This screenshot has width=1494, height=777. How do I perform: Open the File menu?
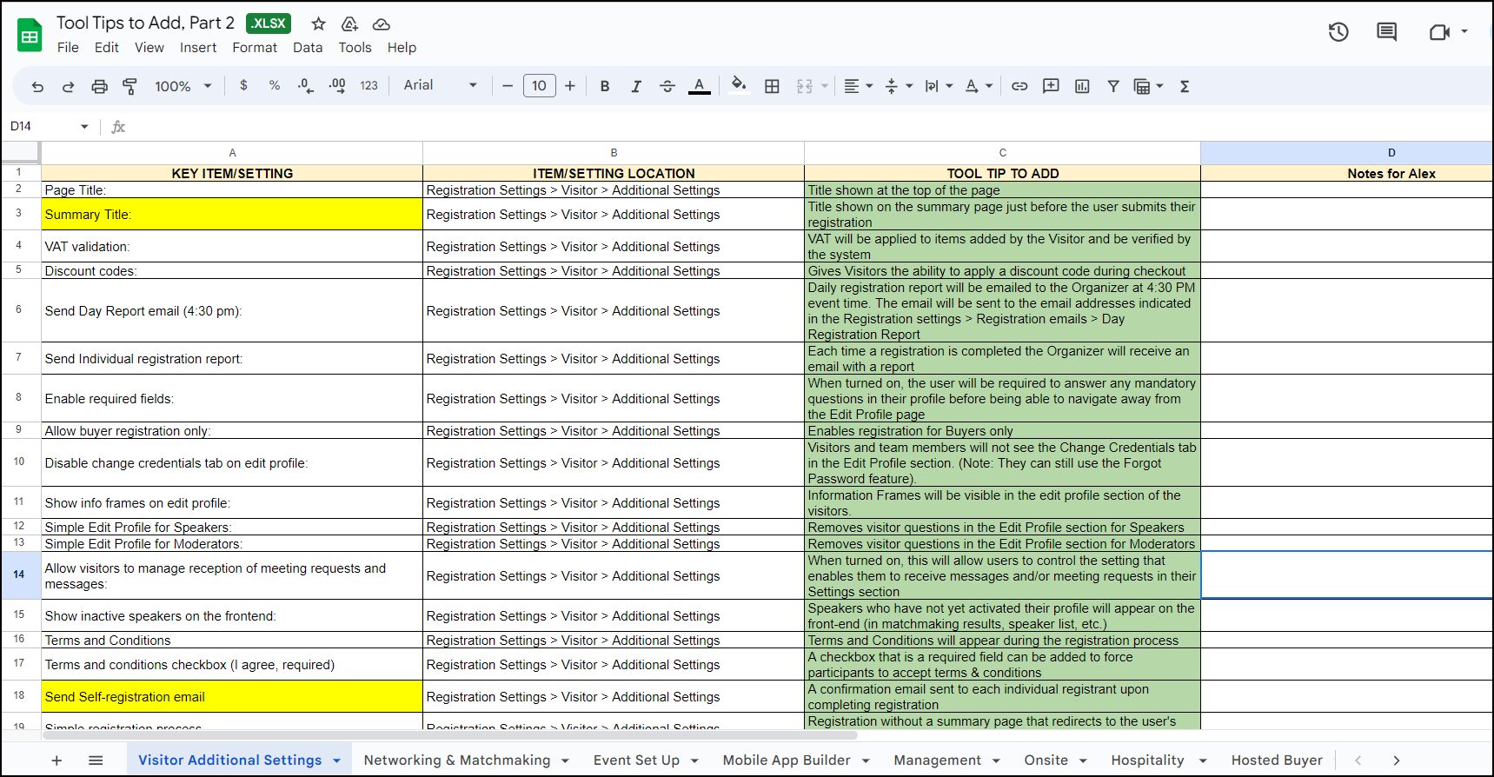pyautogui.click(x=68, y=48)
